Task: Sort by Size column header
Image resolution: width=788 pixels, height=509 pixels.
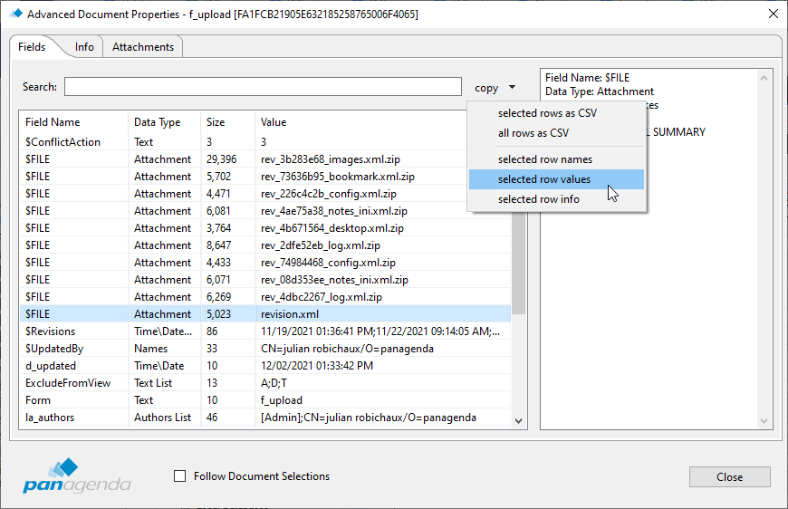Action: point(216,122)
